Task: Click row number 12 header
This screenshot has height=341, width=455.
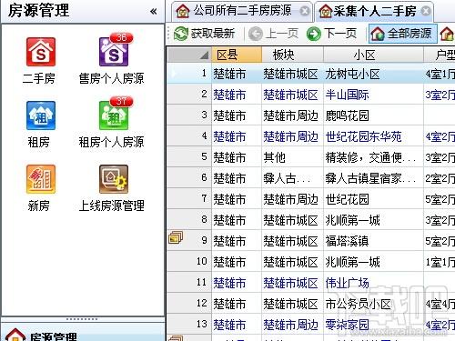Action: pos(189,304)
